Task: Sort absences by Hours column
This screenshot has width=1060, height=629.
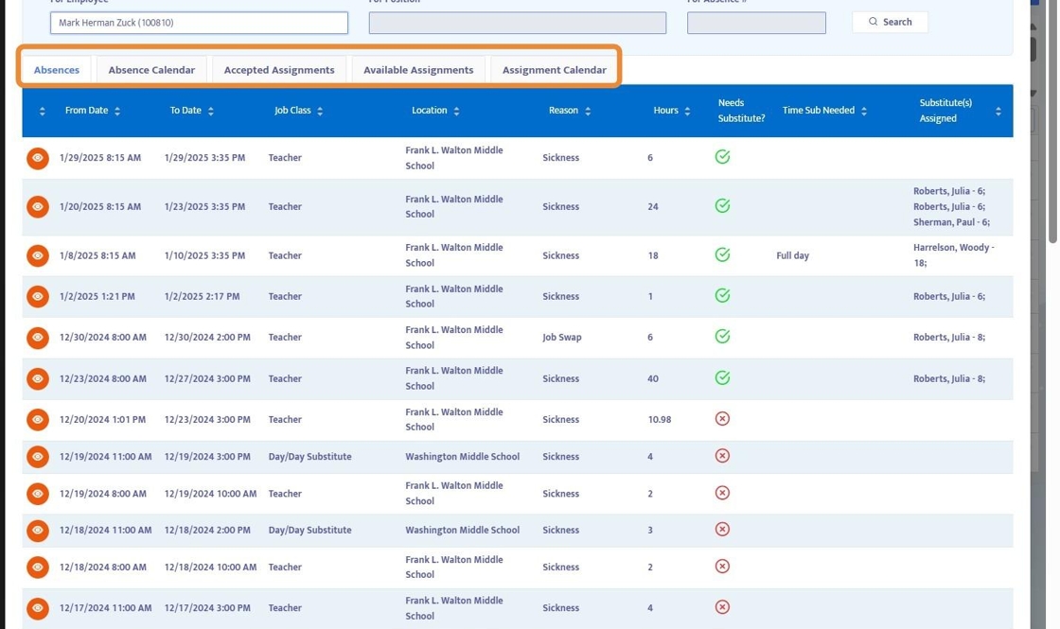Action: coord(671,111)
